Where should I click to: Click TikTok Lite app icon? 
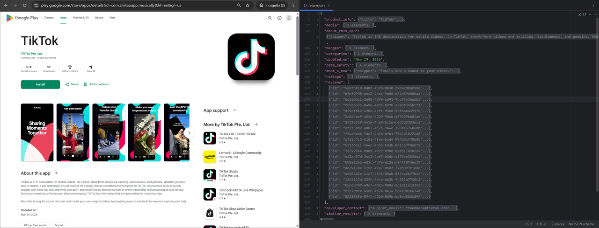pyautogui.click(x=210, y=138)
